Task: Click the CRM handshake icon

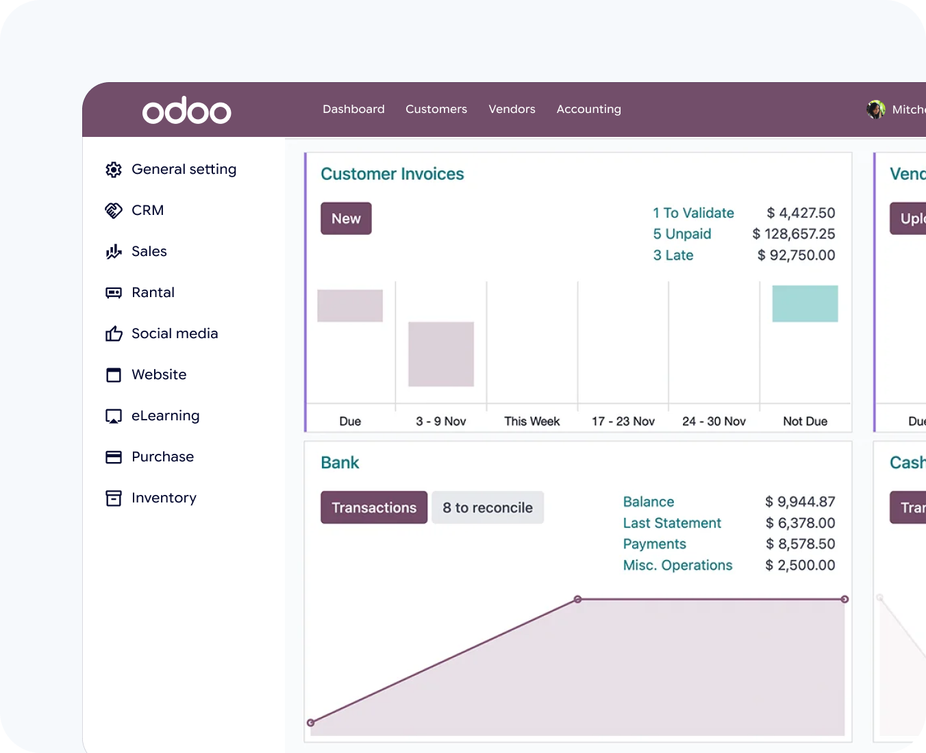Action: click(114, 211)
